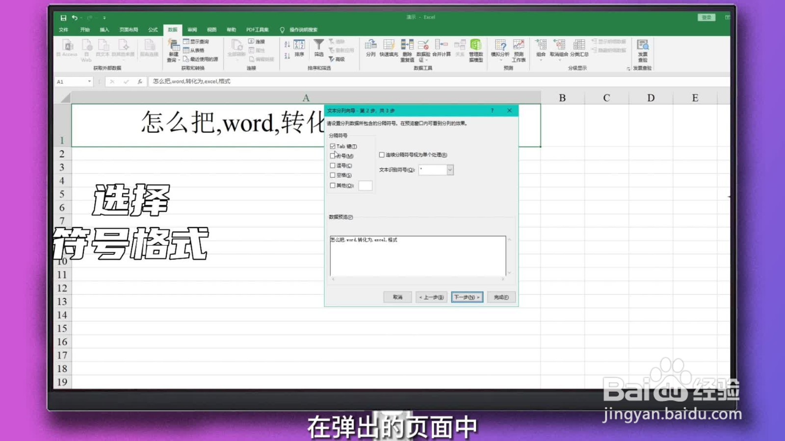Switch to the 视图 View tab

[211, 30]
